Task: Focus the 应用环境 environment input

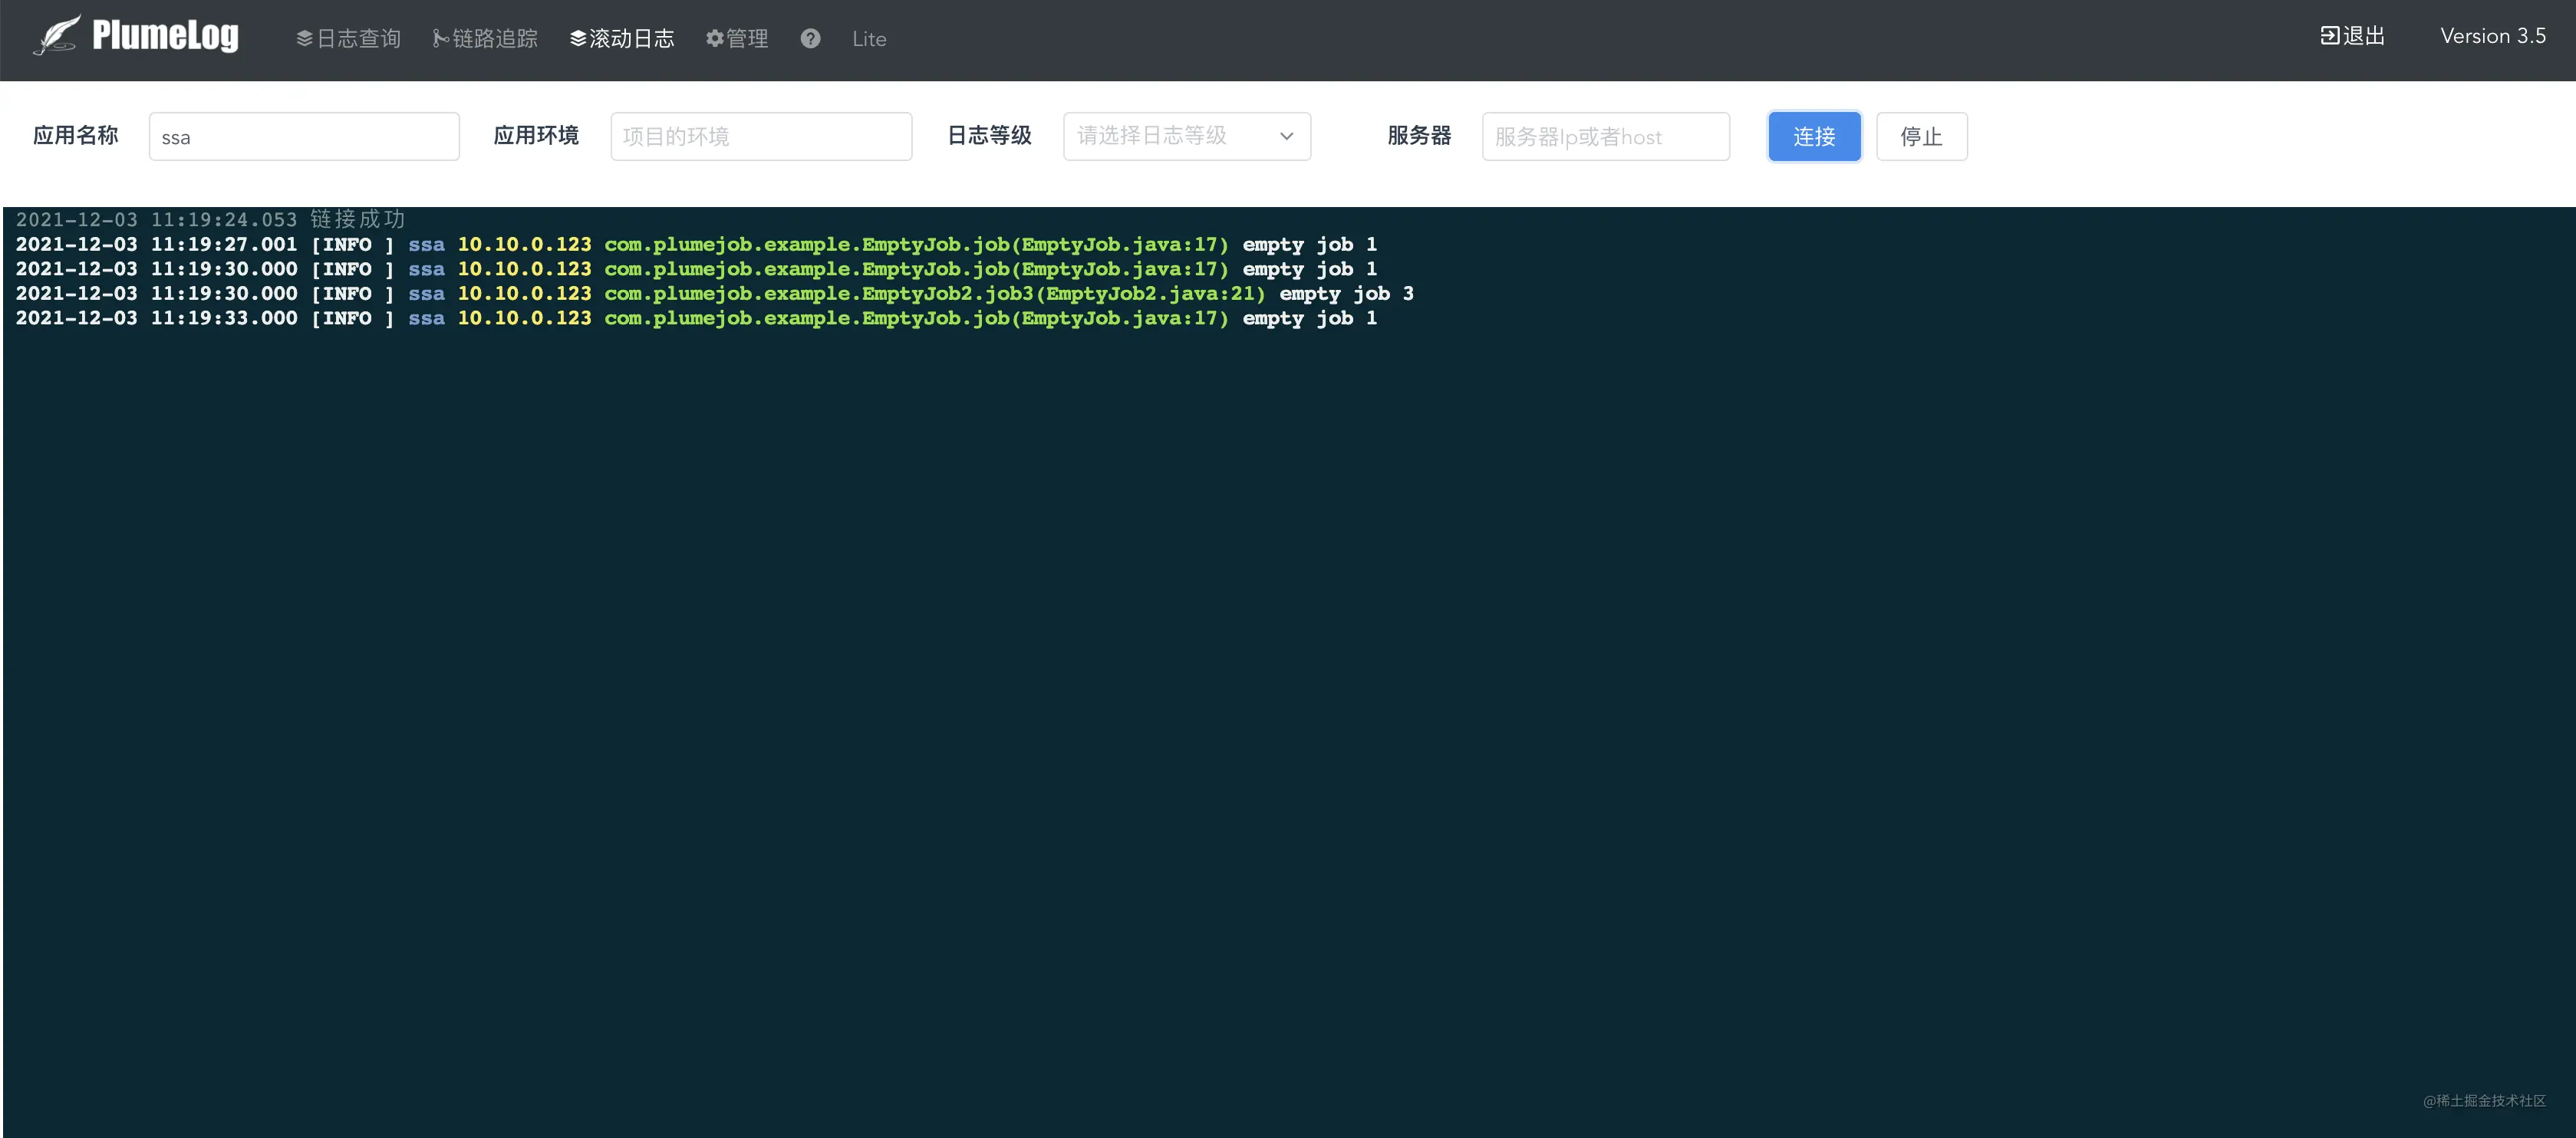Action: point(761,136)
